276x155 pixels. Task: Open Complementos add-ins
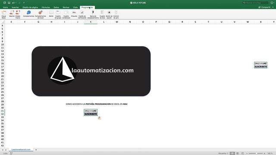pos(29,13)
